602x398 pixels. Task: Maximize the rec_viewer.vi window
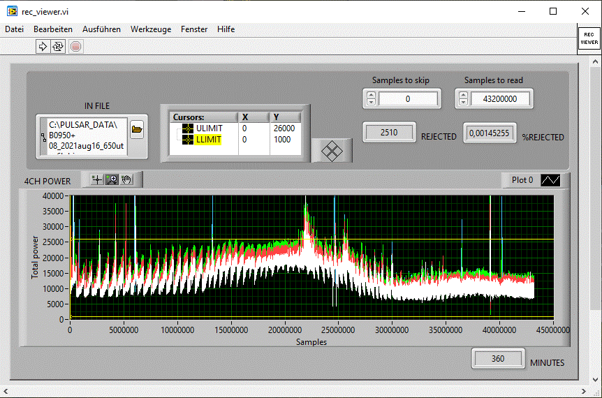point(553,11)
